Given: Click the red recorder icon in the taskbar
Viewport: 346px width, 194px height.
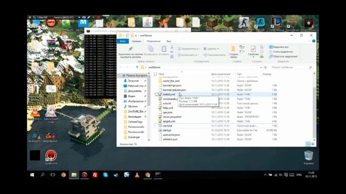Looking at the screenshot, I should (84, 175).
